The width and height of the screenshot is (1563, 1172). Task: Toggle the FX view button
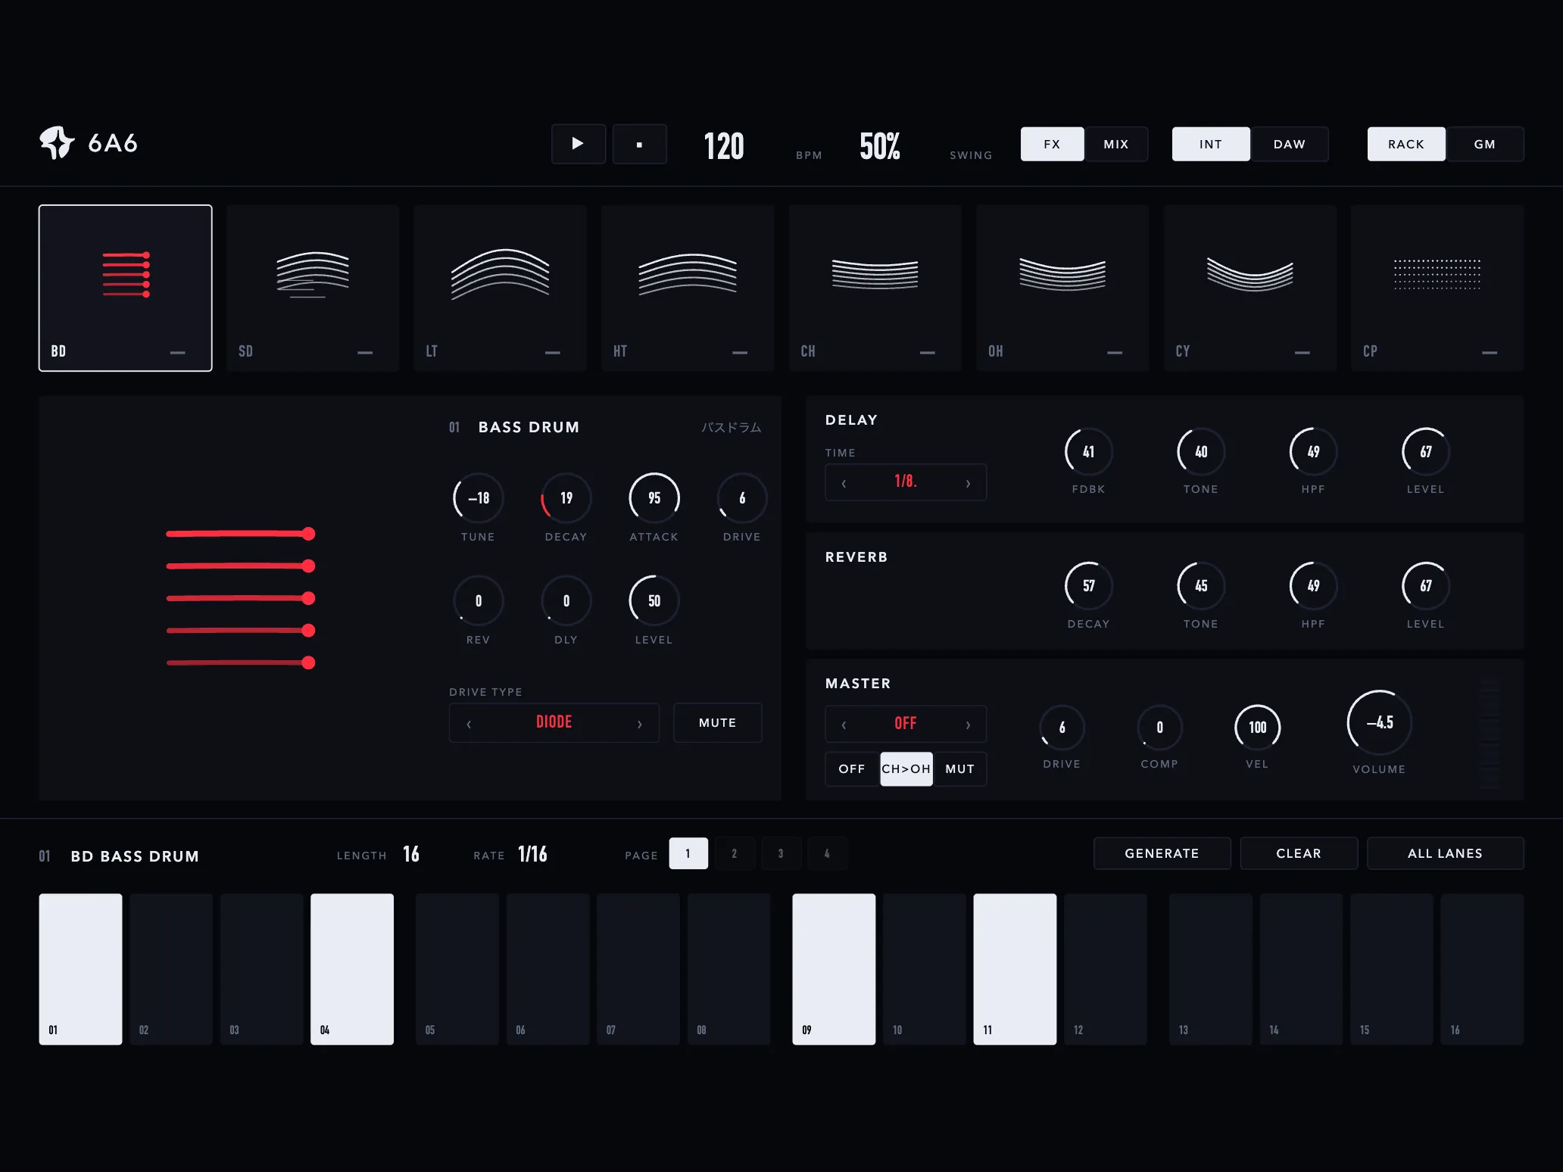click(1052, 144)
